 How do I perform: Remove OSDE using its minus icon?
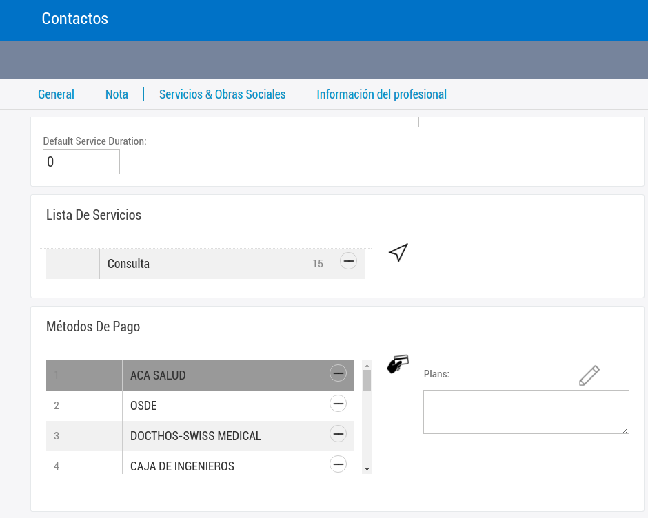(x=338, y=404)
